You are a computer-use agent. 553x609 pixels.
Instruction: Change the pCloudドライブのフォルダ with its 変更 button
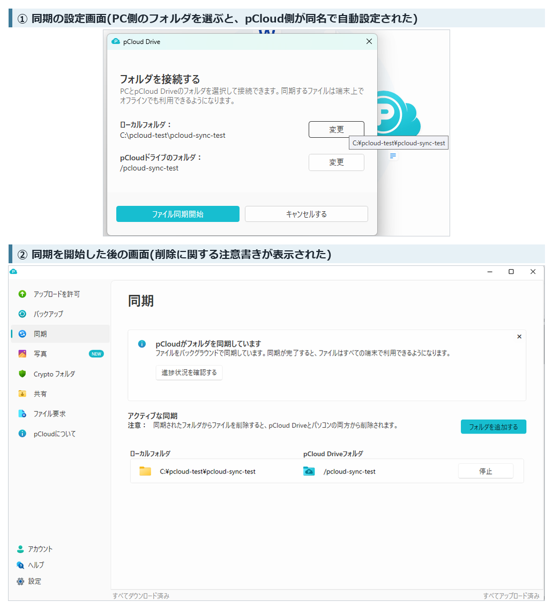coord(337,162)
